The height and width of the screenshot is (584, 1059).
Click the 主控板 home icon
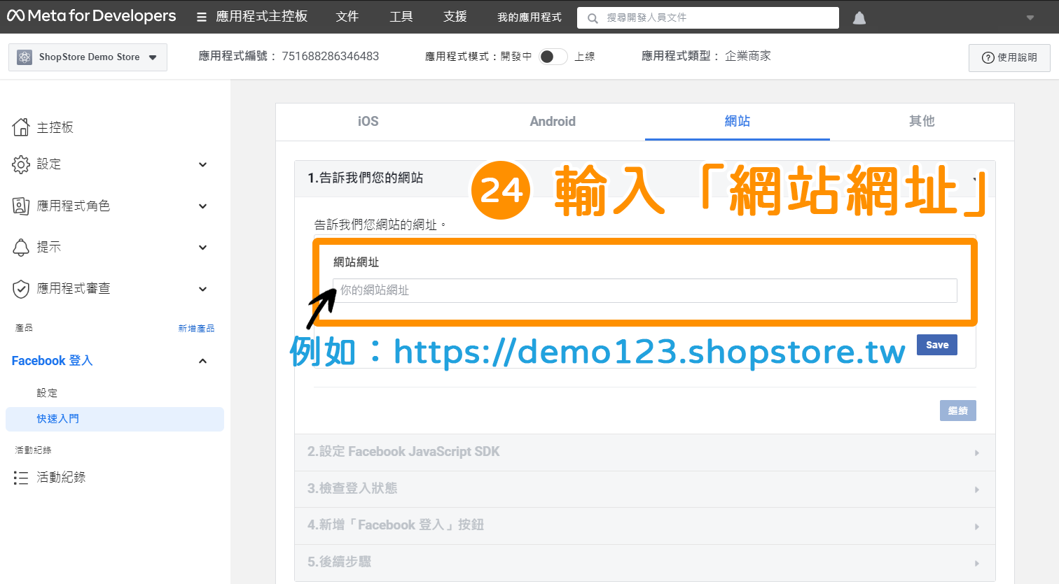[21, 127]
